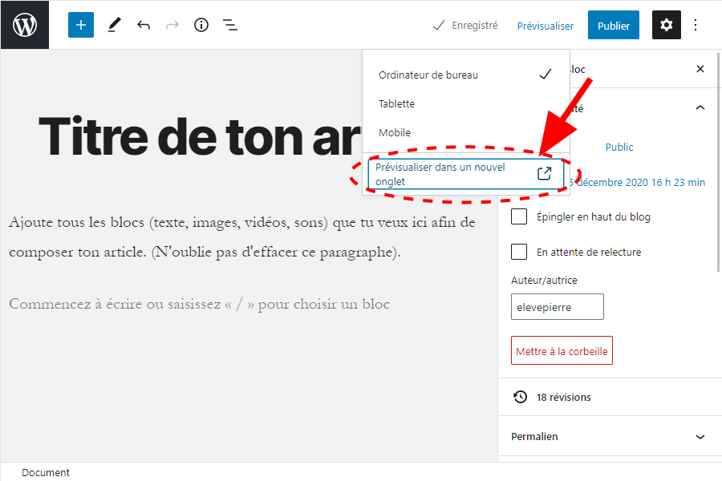The height and width of the screenshot is (481, 722).
Task: Open the Prévisualiser dropdown
Action: [x=545, y=26]
